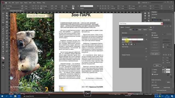Open File Explorer from taskbar
Viewport: 175px width, 98px height.
15,96
